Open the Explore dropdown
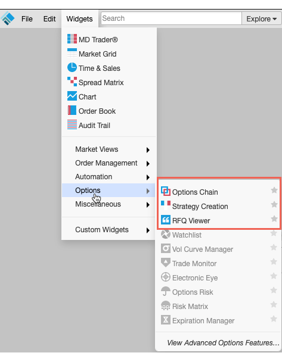The height and width of the screenshot is (362, 282). coord(261,18)
